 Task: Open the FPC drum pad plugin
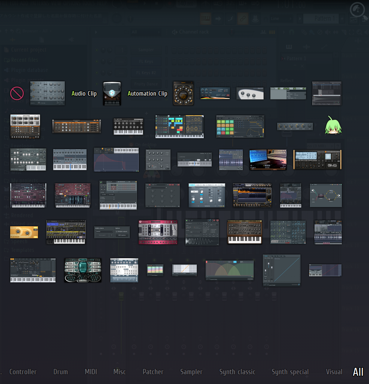(x=240, y=126)
